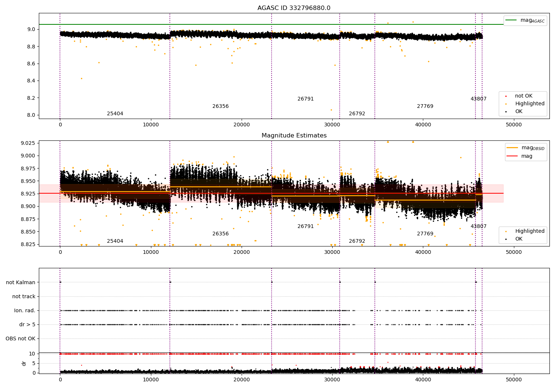555x388 pixels.
Task: Click x-tick 50000 under the bottom dr plot
Action: coord(514,380)
